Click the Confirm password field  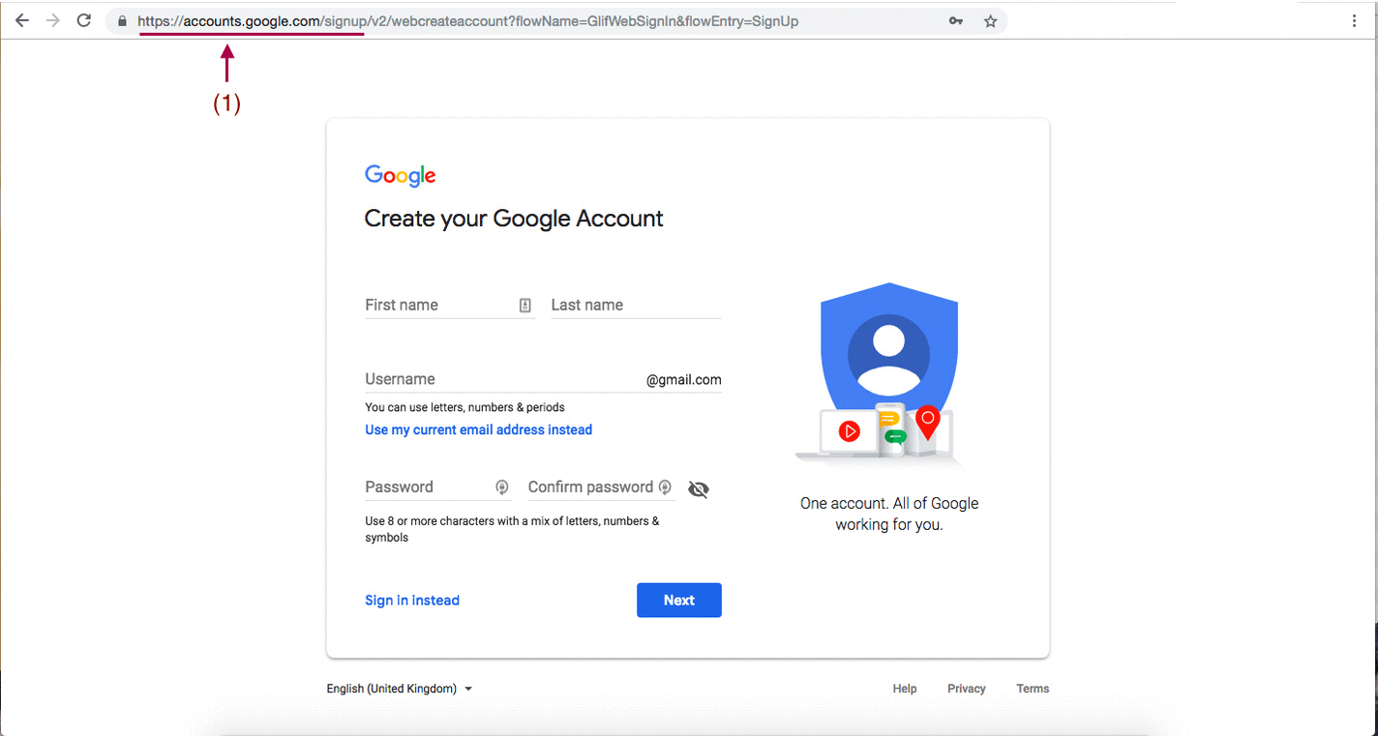[590, 487]
